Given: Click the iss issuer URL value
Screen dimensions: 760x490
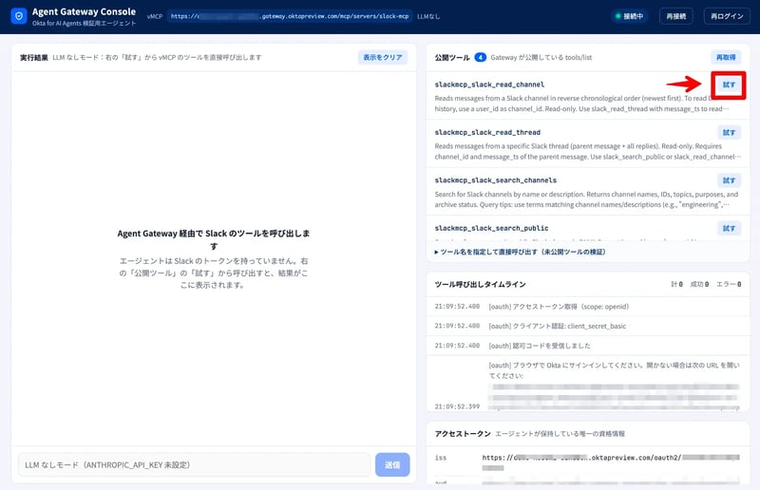Looking at the screenshot, I should 611,462.
